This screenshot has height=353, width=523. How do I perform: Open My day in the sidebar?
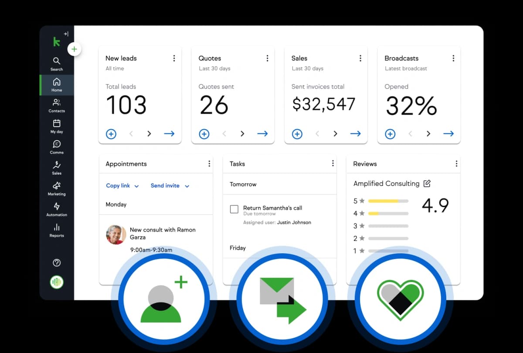[57, 126]
